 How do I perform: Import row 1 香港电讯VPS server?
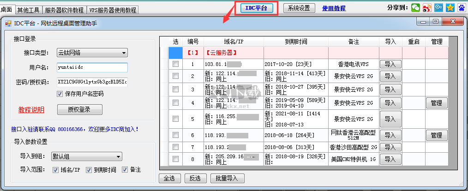pos(390,64)
